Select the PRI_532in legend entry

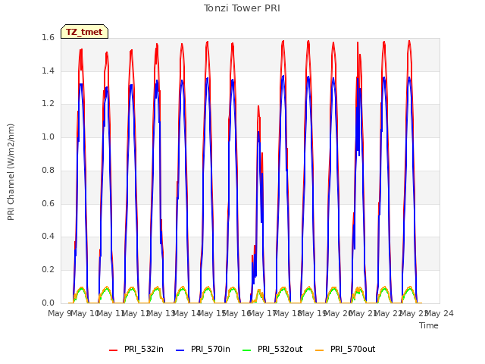(x=136, y=349)
